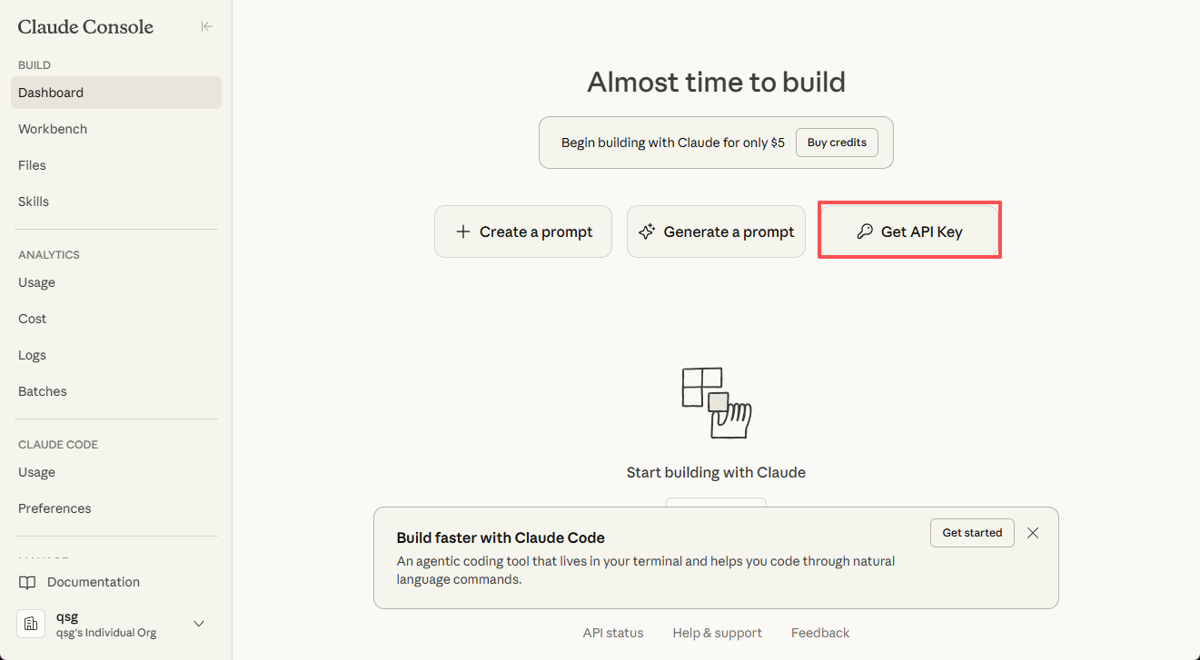Click the plus icon on Create a prompt
Image resolution: width=1200 pixels, height=660 pixels.
(x=463, y=231)
